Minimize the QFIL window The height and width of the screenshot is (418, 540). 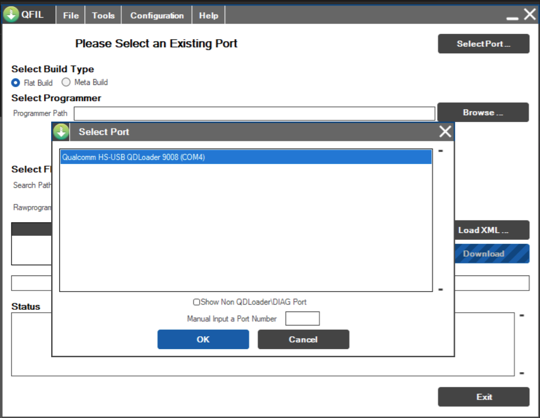pos(512,18)
